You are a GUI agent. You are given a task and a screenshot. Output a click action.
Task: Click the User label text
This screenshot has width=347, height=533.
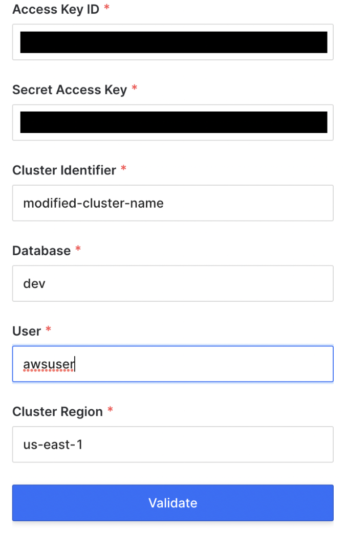tap(27, 331)
